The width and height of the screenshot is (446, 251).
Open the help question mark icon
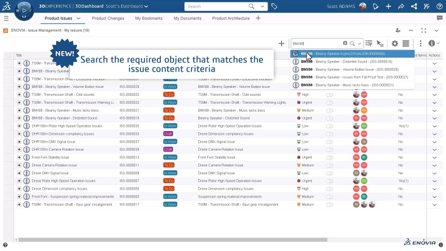439,6
